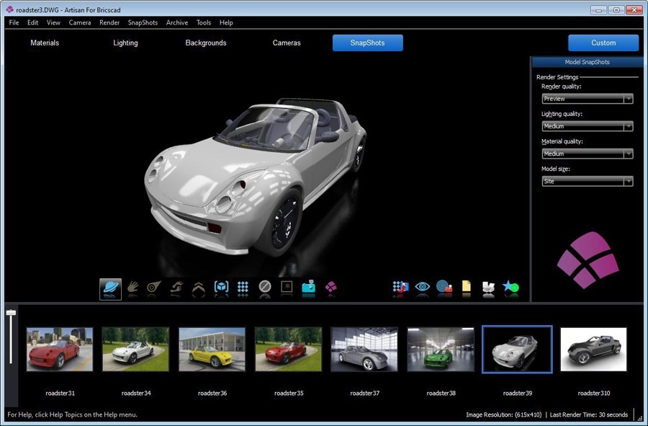The image size is (648, 426).
Task: Toggle the gray circle-slash icon
Action: [x=265, y=288]
